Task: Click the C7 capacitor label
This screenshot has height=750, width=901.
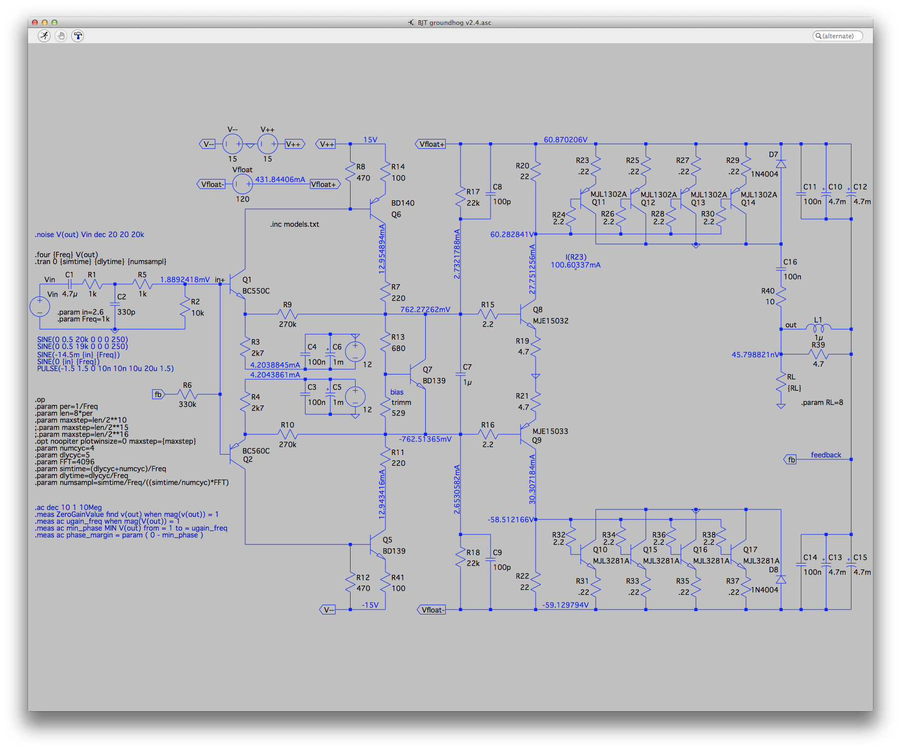Action: tap(467, 367)
